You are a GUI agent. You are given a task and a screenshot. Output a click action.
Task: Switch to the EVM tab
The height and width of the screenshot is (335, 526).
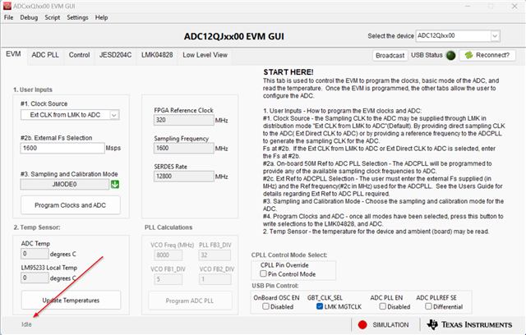pyautogui.click(x=13, y=54)
